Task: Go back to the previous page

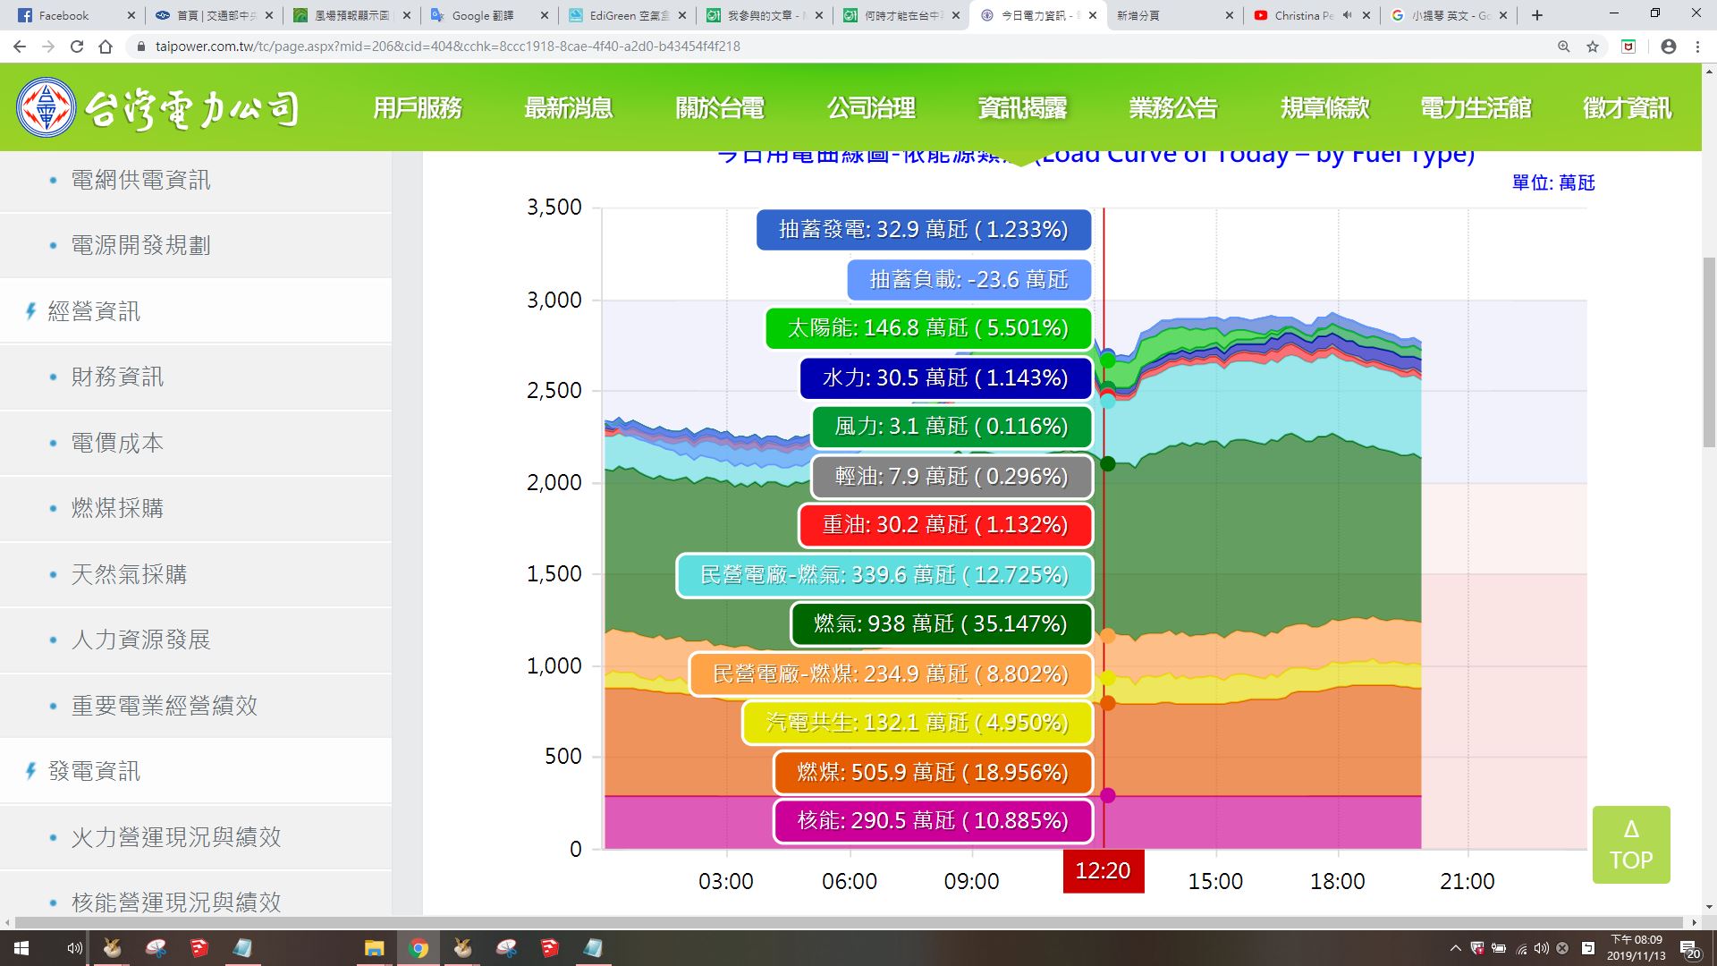Action: 20,47
